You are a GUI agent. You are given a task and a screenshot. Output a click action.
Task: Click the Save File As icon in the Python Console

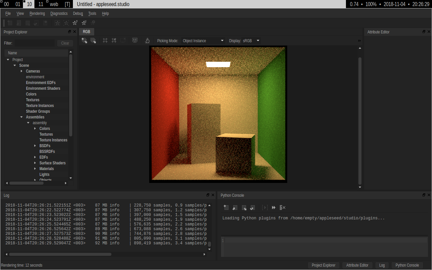(x=252, y=208)
